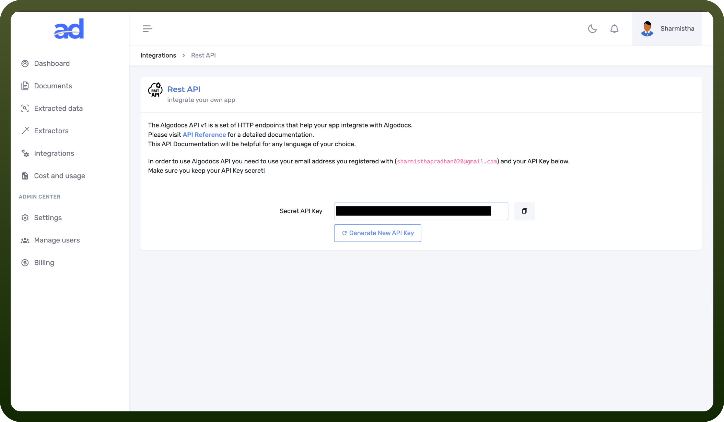Click the Rest API heading link
Screen dimensions: 724x422
[184, 89]
